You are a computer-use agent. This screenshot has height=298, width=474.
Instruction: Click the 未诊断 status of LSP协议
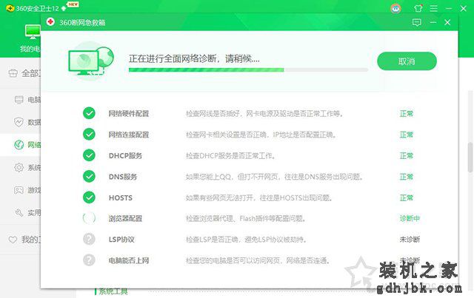(x=410, y=240)
